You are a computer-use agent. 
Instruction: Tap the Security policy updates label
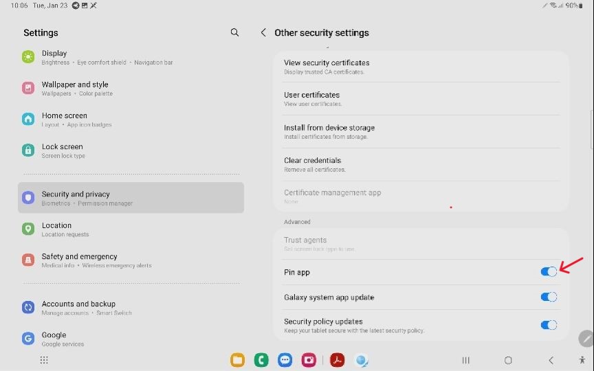point(323,321)
